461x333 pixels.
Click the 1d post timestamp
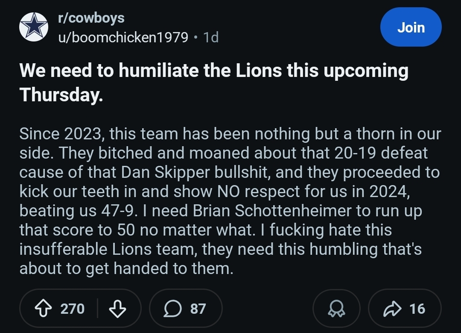[211, 37]
